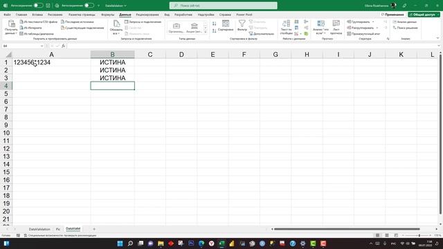Screen dimensions: 443x249
Task: Click Subtotal (Промежуточный итог)
Action: (363, 34)
